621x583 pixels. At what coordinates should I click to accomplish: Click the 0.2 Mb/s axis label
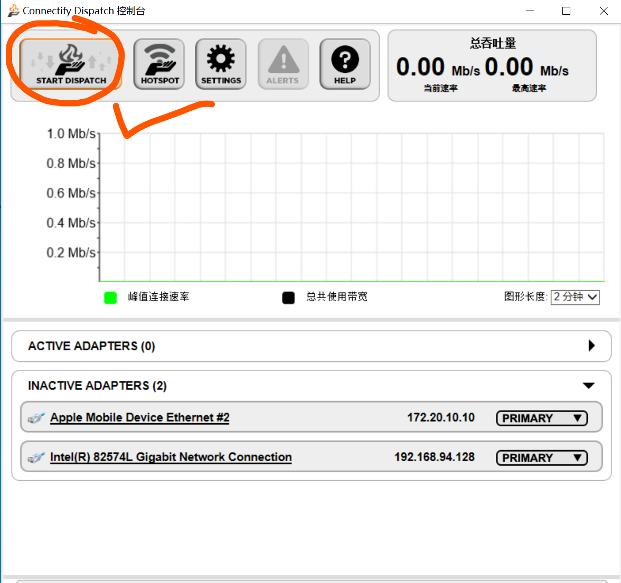click(71, 253)
